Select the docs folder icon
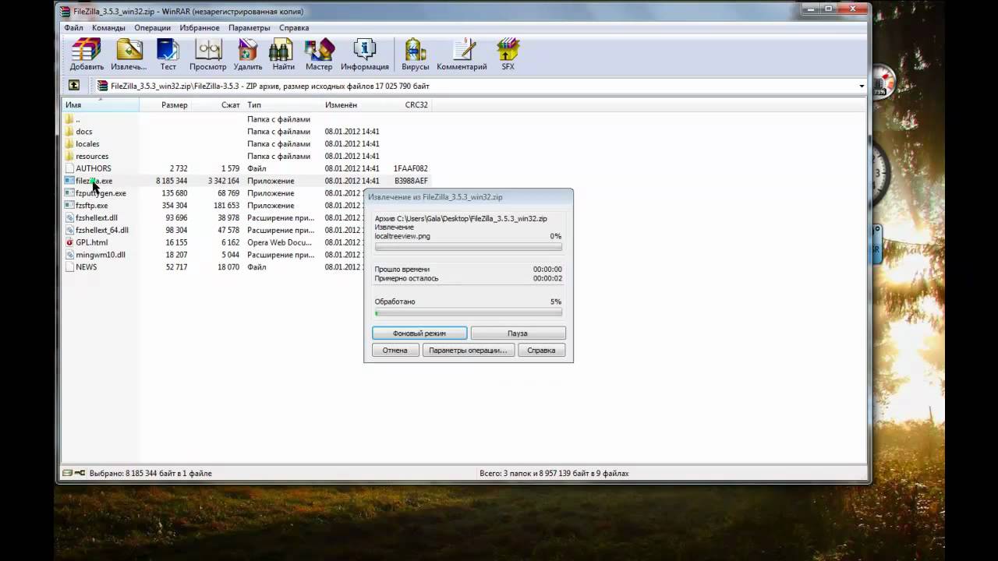The image size is (998, 561). pyautogui.click(x=69, y=132)
